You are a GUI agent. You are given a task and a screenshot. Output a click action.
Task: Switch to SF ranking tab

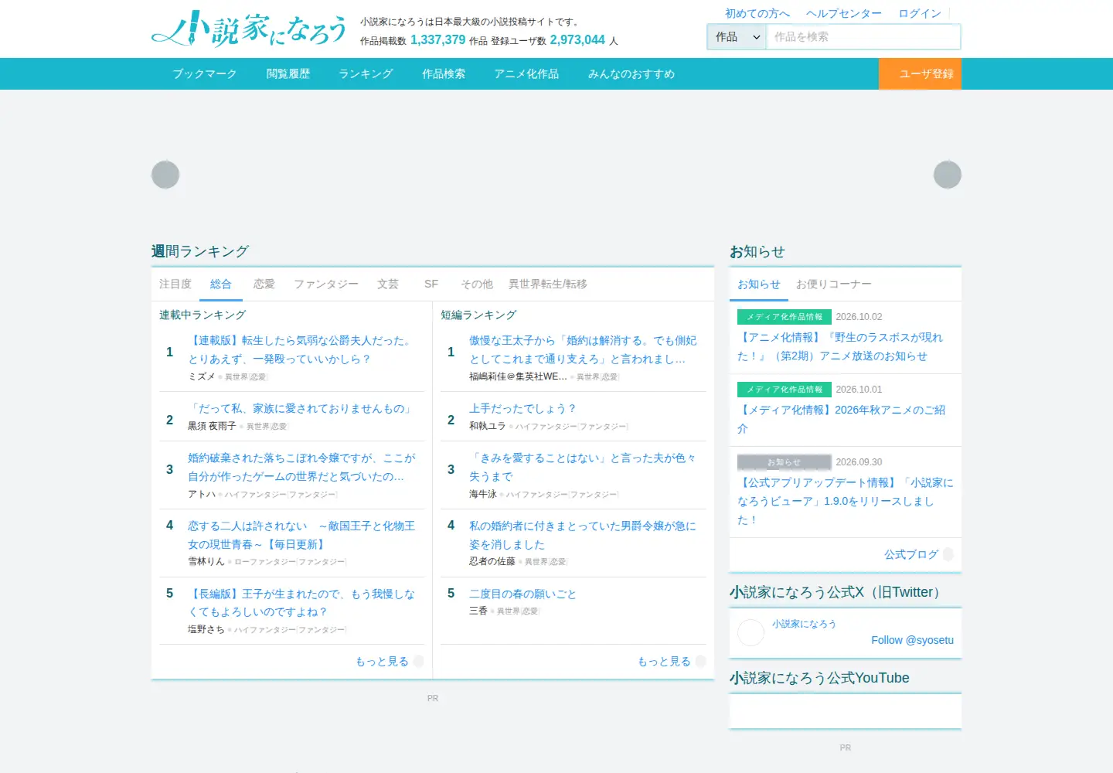point(431,284)
